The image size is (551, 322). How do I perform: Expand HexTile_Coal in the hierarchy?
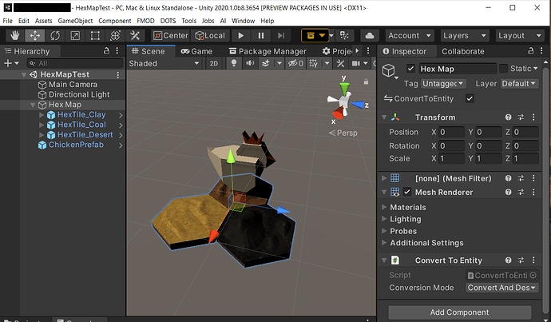41,125
